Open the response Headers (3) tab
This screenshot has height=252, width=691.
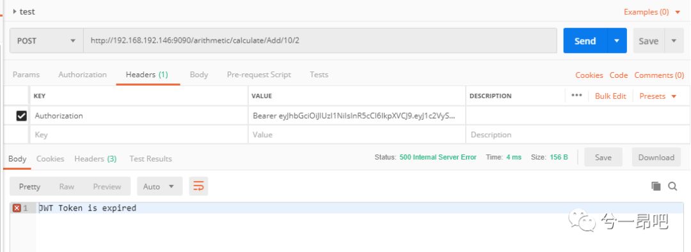[95, 159]
